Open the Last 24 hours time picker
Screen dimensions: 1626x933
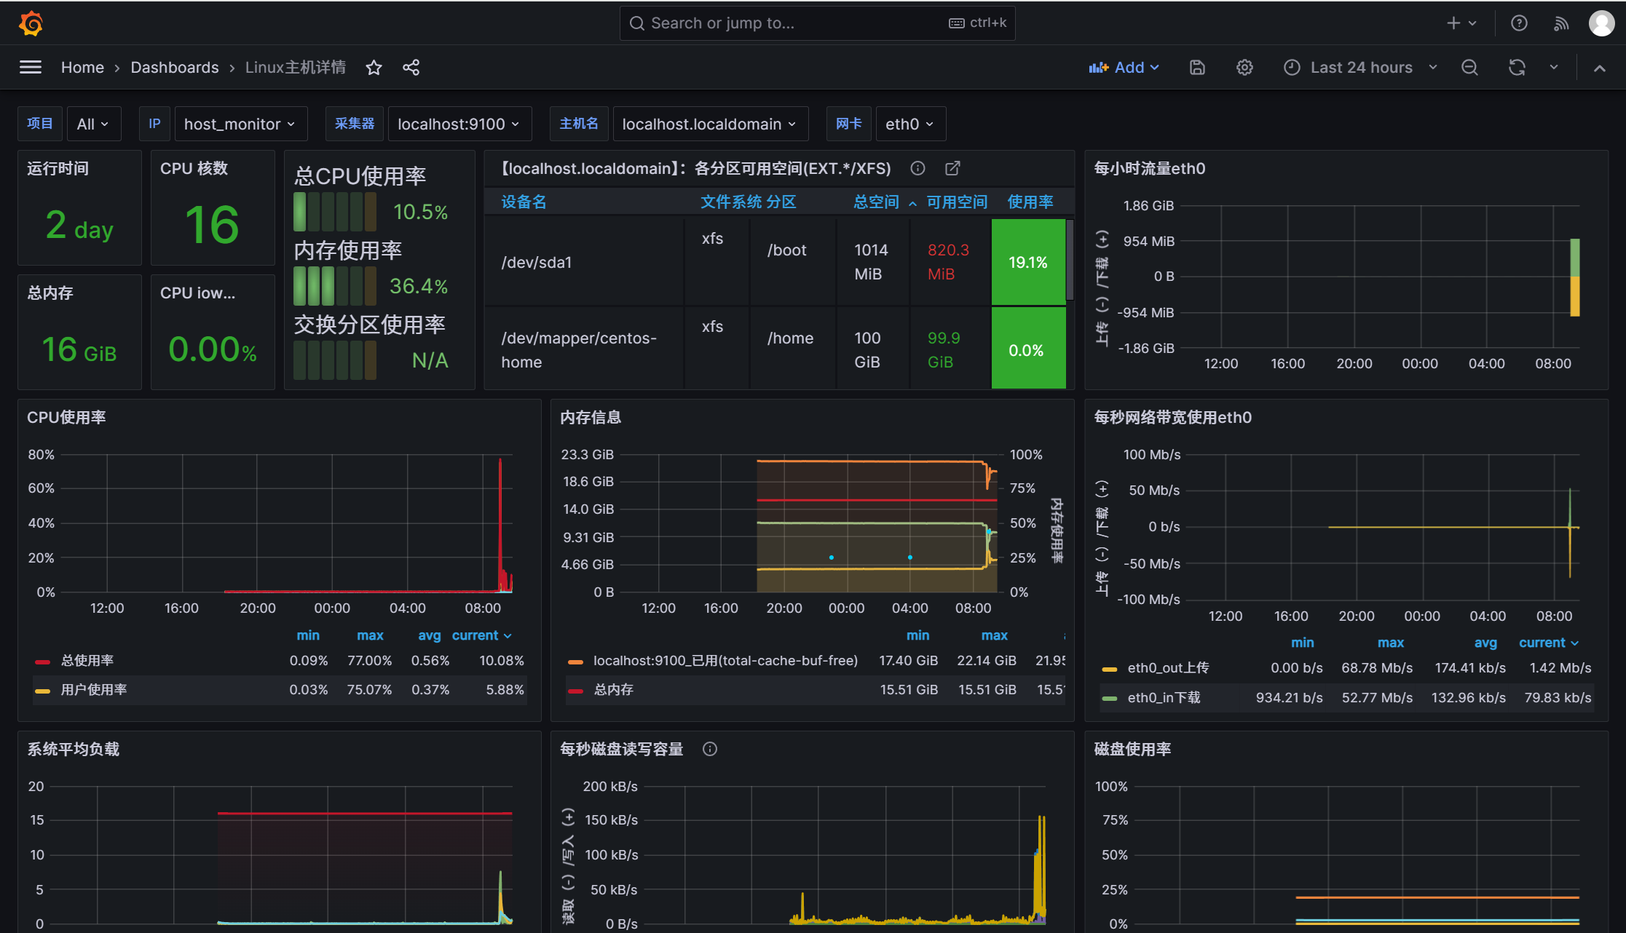[x=1360, y=68]
